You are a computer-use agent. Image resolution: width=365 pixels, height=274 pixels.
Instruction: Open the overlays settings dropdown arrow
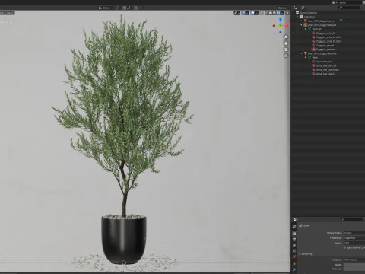[x=256, y=13]
